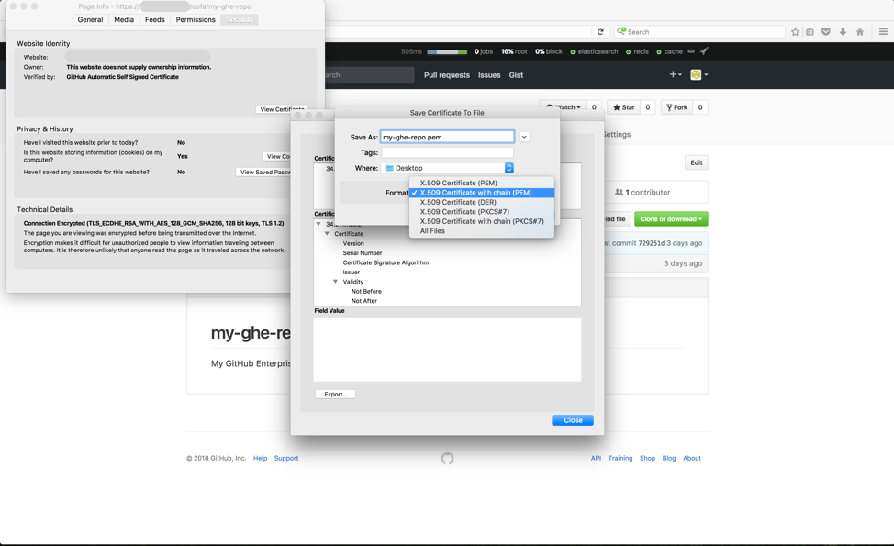Click the Tags input field
Image resolution: width=894 pixels, height=546 pixels.
(x=448, y=152)
